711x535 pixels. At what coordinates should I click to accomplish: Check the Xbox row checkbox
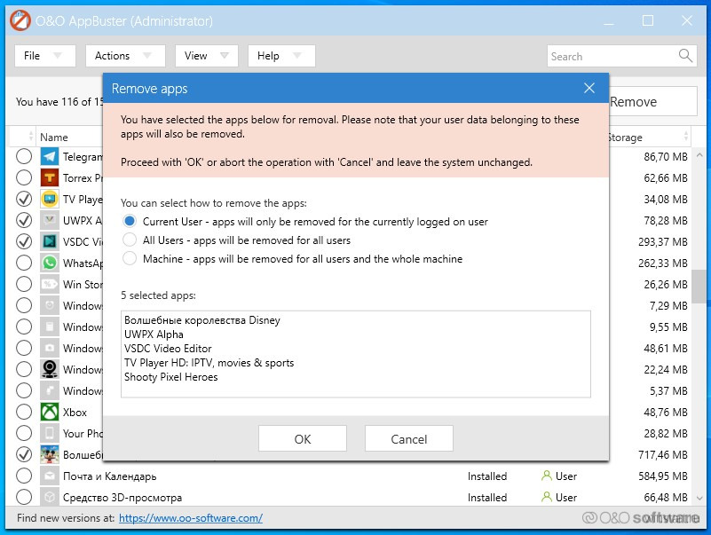24,413
